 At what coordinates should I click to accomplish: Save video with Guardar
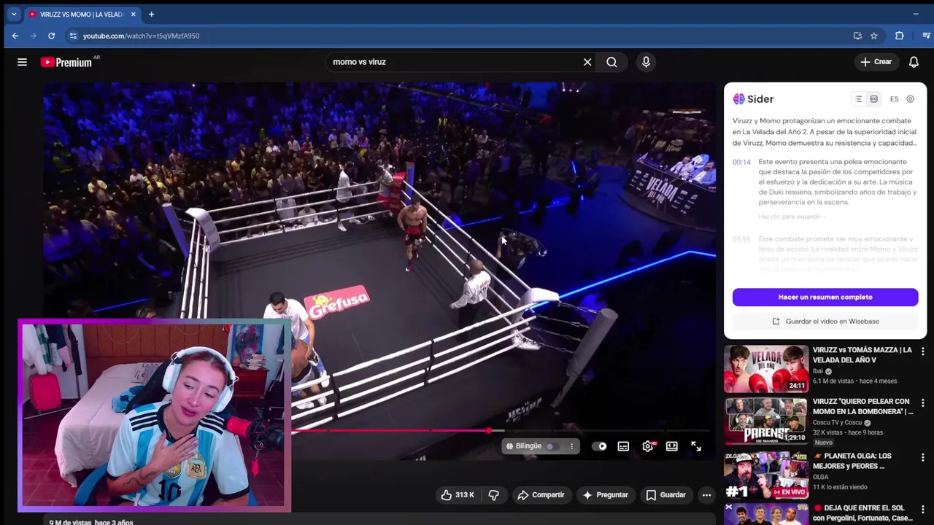[665, 495]
